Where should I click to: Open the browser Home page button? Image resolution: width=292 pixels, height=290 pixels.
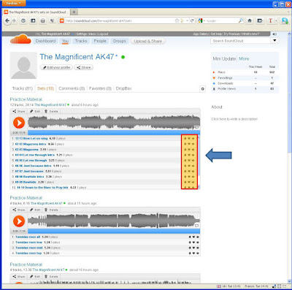click(x=250, y=20)
